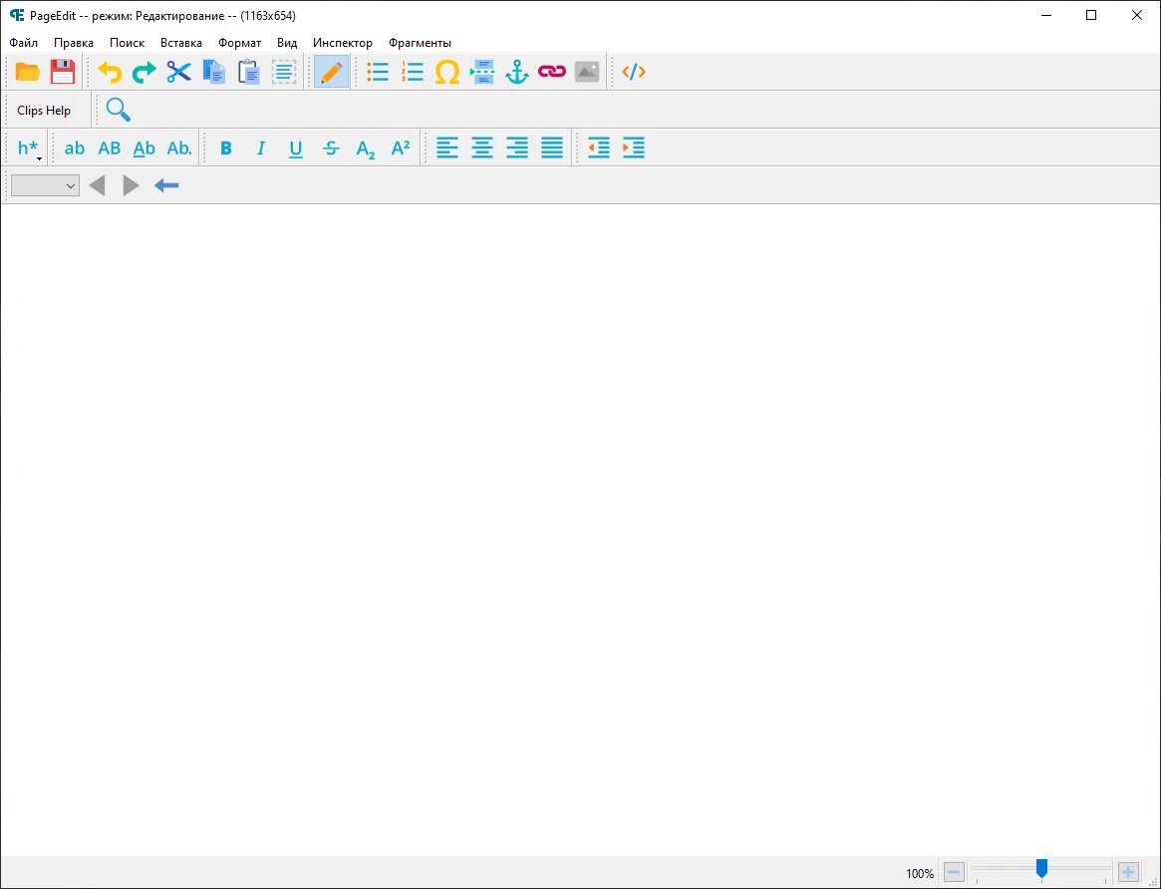Open the code view using the </> icon
Screen dimensions: 1161x889
[634, 72]
